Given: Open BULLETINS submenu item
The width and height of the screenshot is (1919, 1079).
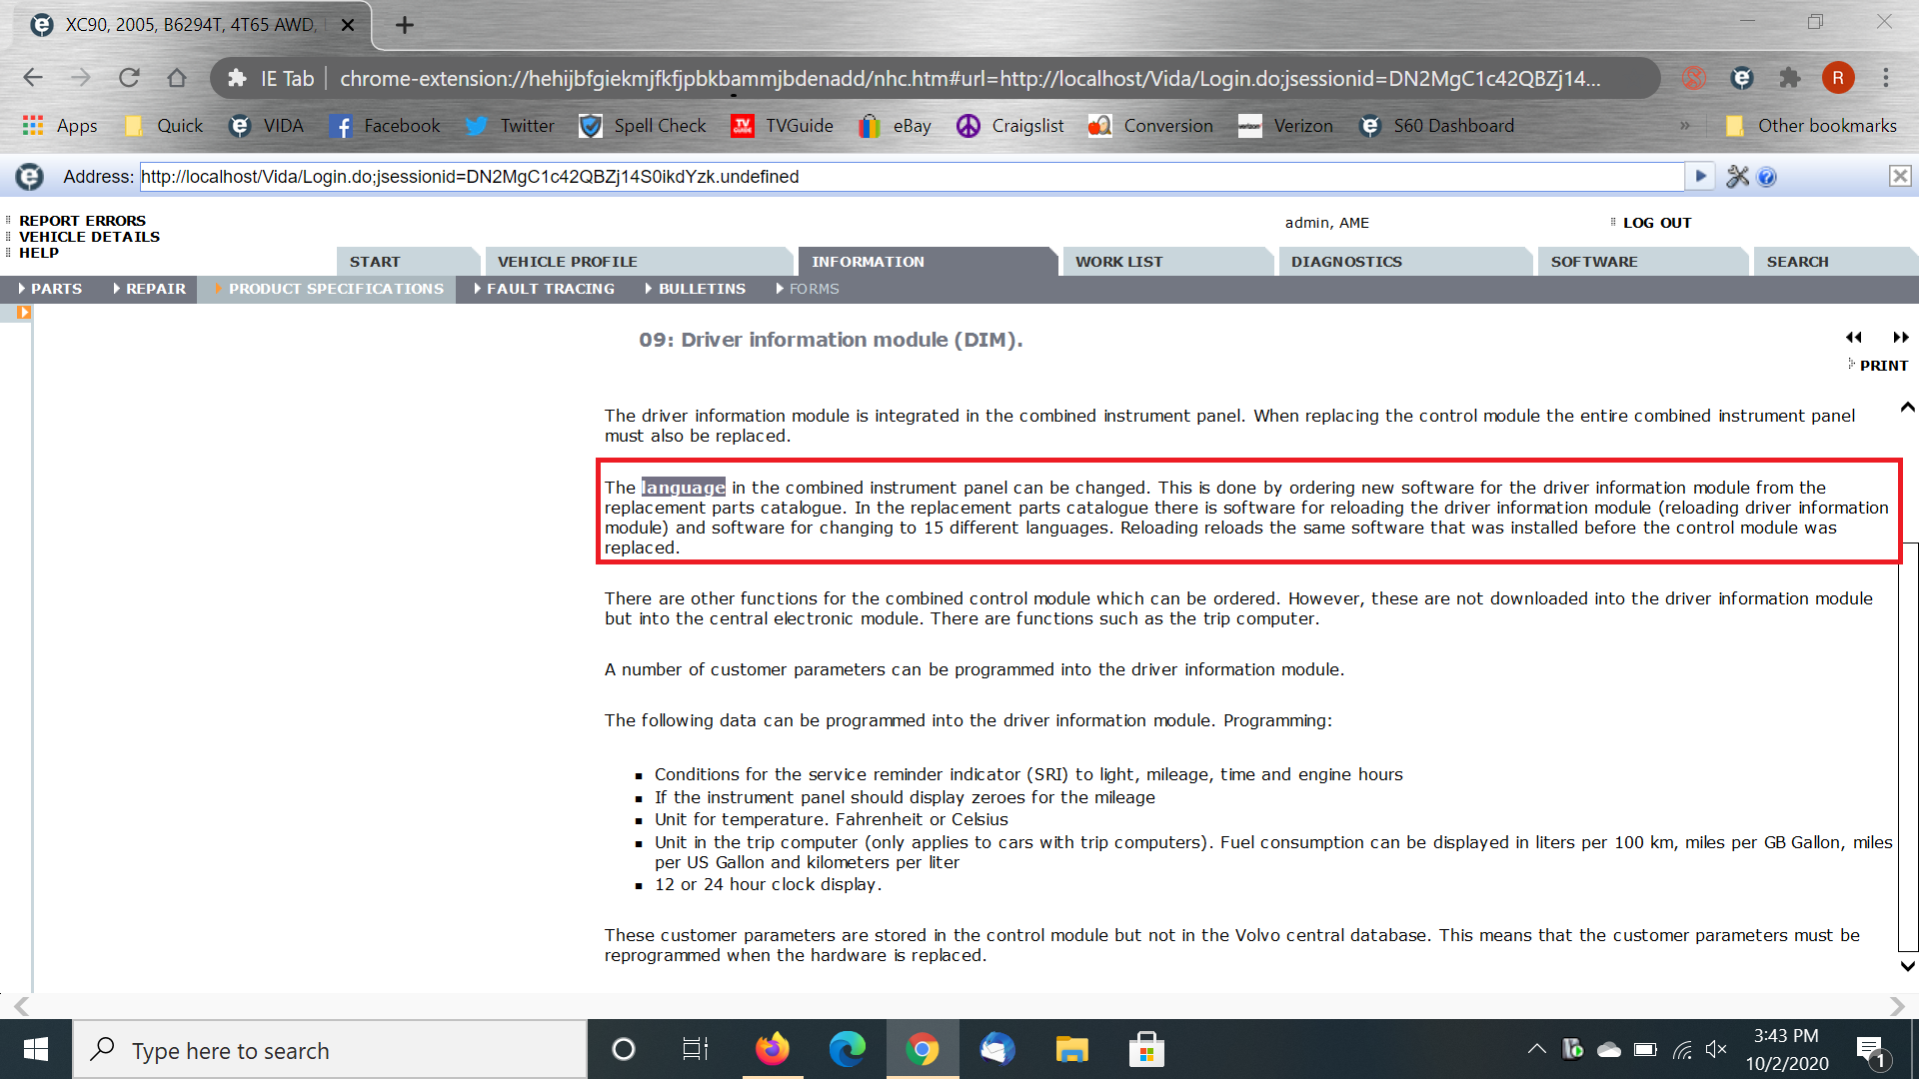Looking at the screenshot, I should pos(702,289).
